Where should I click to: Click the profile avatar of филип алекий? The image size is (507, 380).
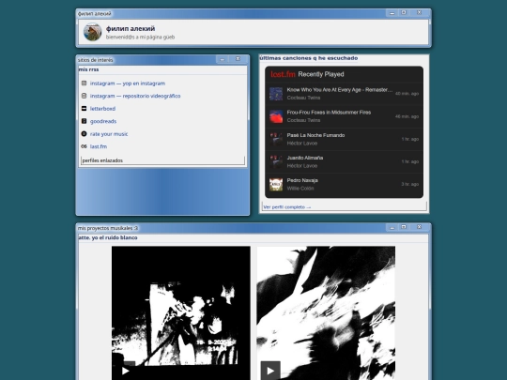click(x=92, y=32)
